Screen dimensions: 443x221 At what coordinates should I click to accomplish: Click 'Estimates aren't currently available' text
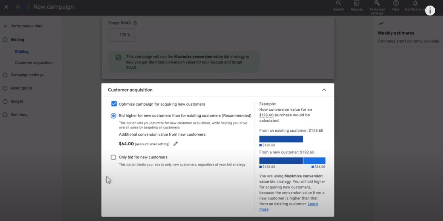408,41
